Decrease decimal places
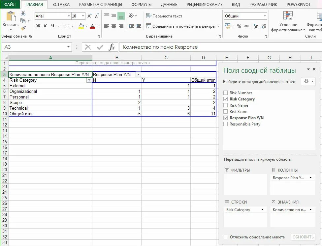Screen dimensions: 322x246 (x=264, y=26)
